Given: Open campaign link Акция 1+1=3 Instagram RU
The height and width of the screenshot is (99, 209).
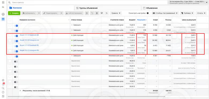Looking at the screenshot, I should pyautogui.click(x=29, y=50).
